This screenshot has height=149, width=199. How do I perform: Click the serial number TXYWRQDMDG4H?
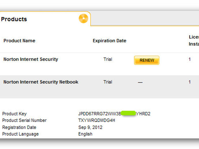[x=97, y=120]
